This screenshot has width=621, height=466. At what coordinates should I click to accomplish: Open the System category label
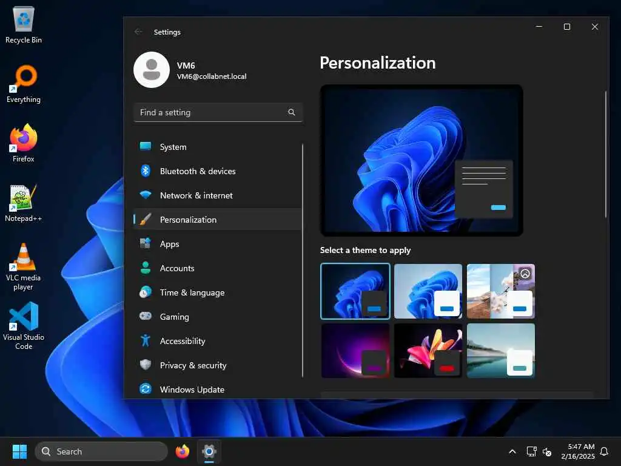173,147
